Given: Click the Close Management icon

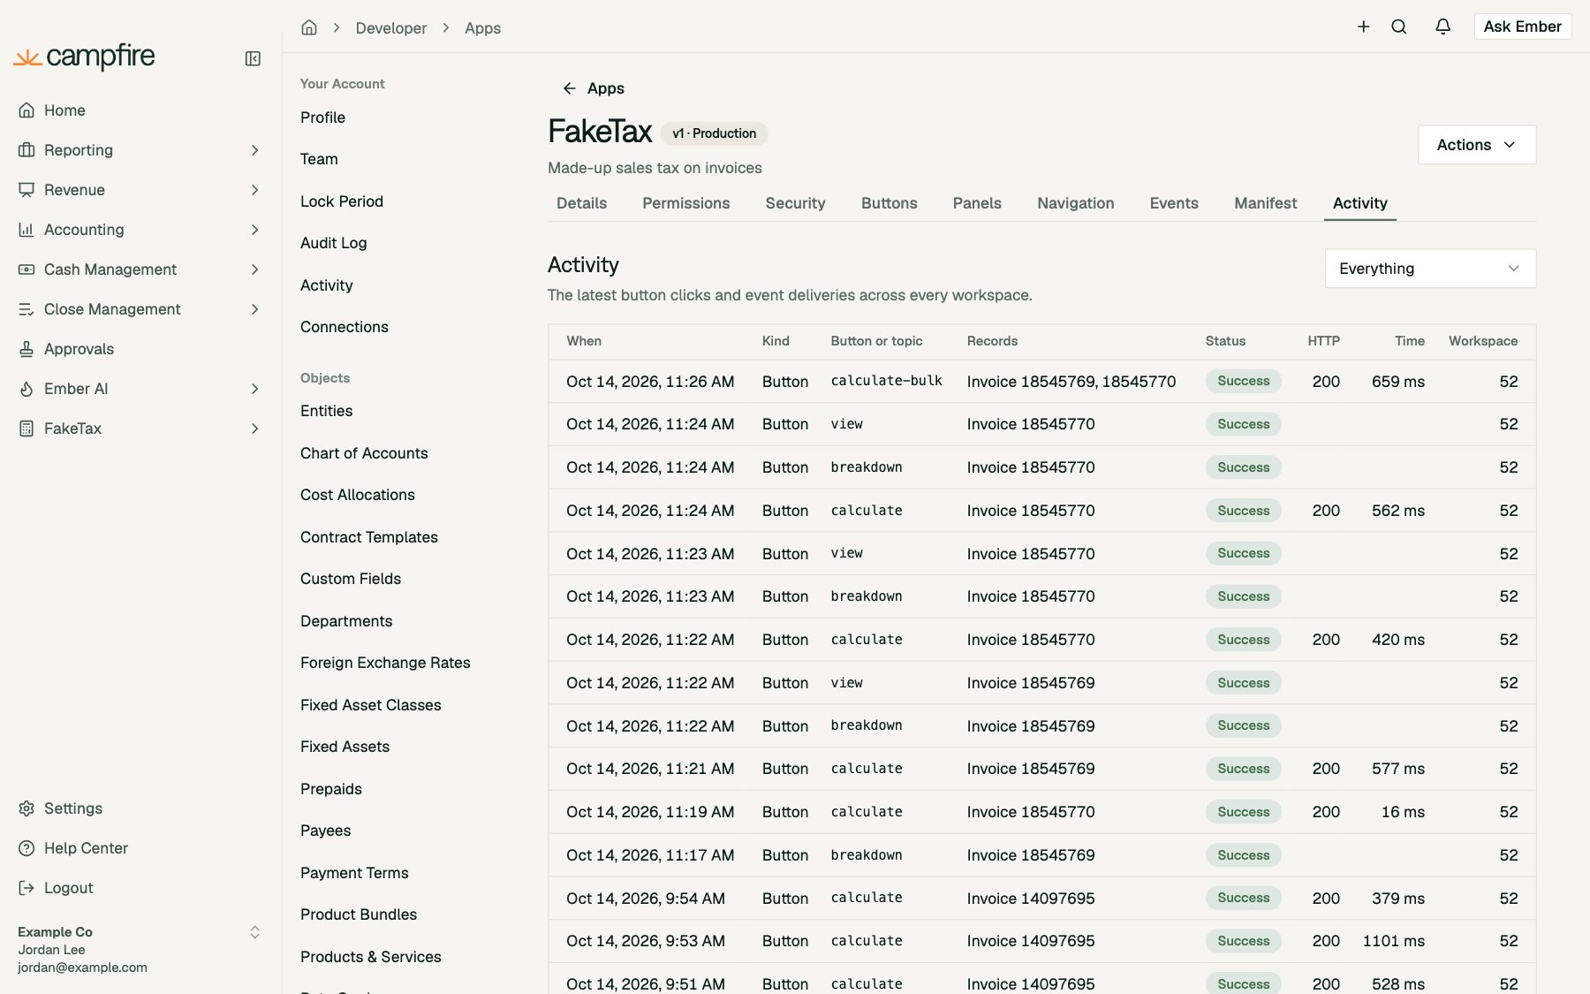Looking at the screenshot, I should pos(26,309).
